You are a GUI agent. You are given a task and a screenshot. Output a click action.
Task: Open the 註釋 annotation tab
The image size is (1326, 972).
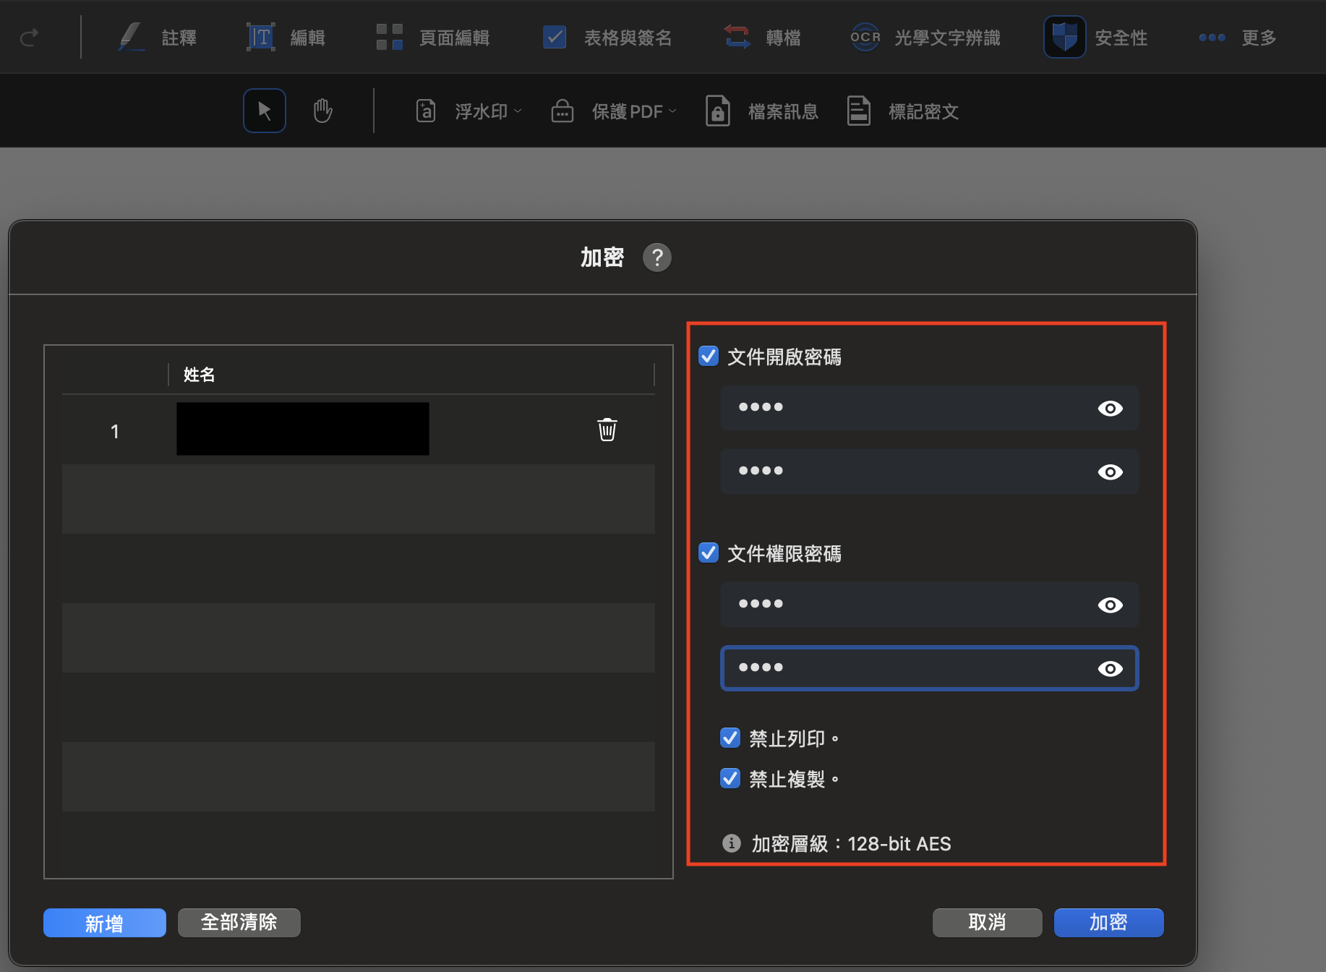pos(157,37)
